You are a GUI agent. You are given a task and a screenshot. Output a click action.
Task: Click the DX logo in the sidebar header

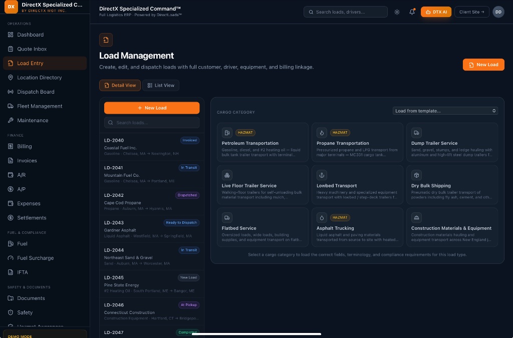pyautogui.click(x=11, y=7)
